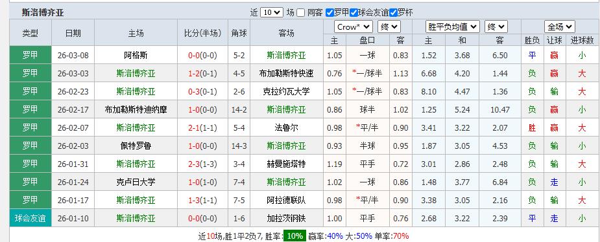The height and width of the screenshot is (242, 600).
Task: Open the 2-3 score on 26-01-31
Action: [x=195, y=164]
